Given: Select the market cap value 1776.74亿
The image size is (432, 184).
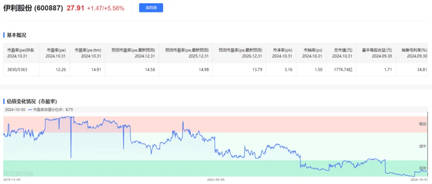Looking at the screenshot, I should coord(344,69).
